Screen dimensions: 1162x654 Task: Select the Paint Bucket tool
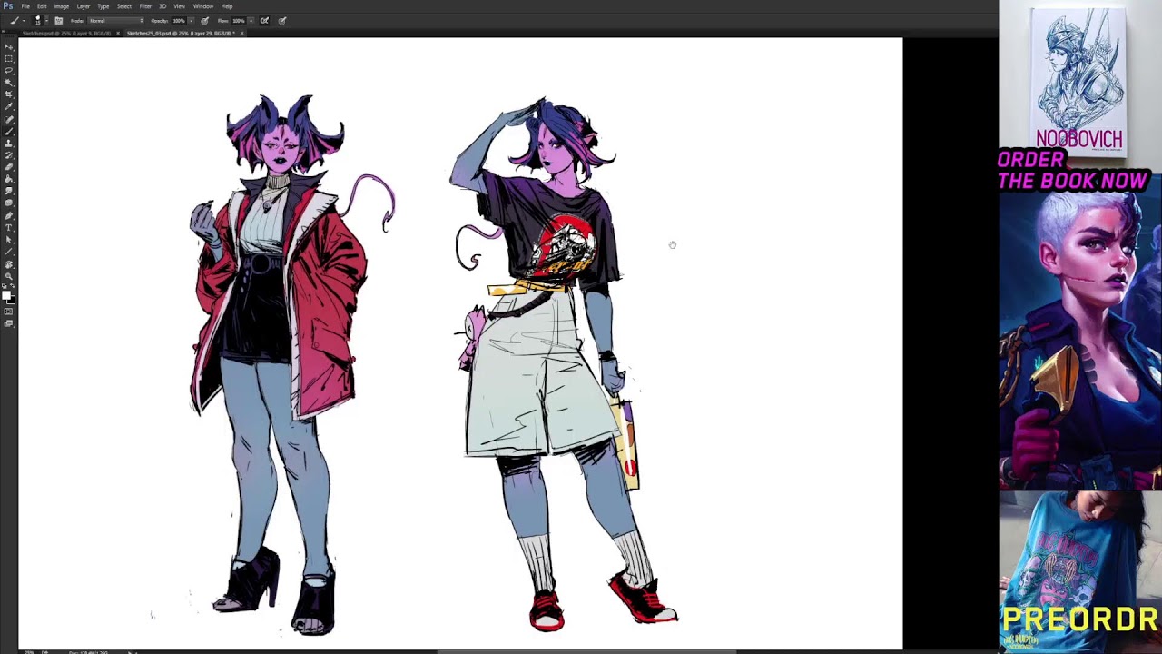(9, 178)
